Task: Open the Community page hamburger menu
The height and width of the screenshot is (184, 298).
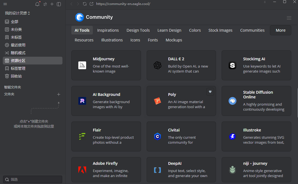Action: point(289,18)
